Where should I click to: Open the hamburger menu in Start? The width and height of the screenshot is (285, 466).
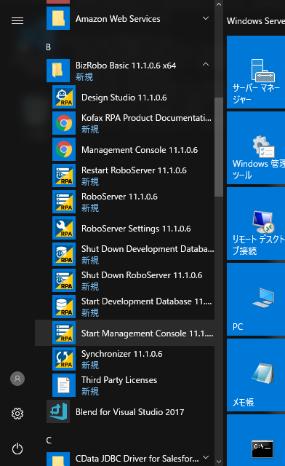[x=17, y=21]
